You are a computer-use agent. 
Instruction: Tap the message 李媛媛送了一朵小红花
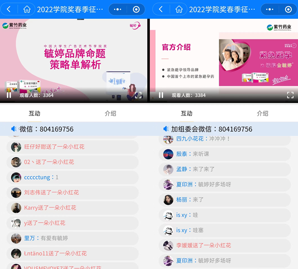225,245
